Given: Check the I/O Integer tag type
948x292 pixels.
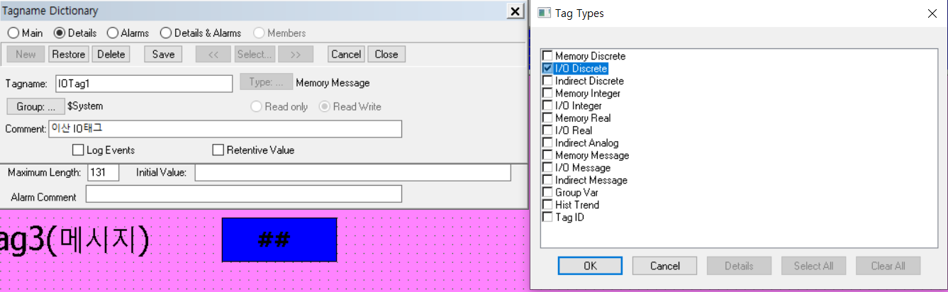Looking at the screenshot, I should pos(547,106).
